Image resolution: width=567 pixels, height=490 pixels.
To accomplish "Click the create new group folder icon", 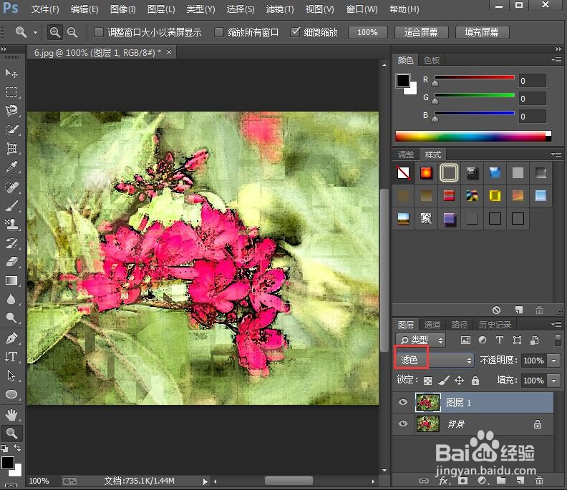I will 501,481.
